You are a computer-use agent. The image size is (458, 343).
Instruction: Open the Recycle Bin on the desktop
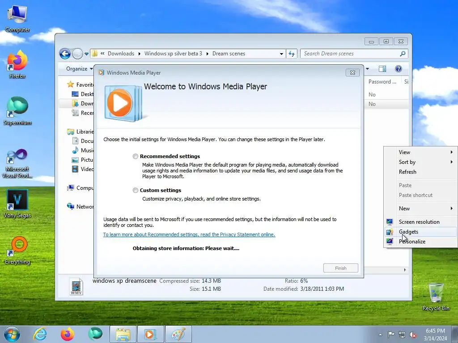pos(436,297)
